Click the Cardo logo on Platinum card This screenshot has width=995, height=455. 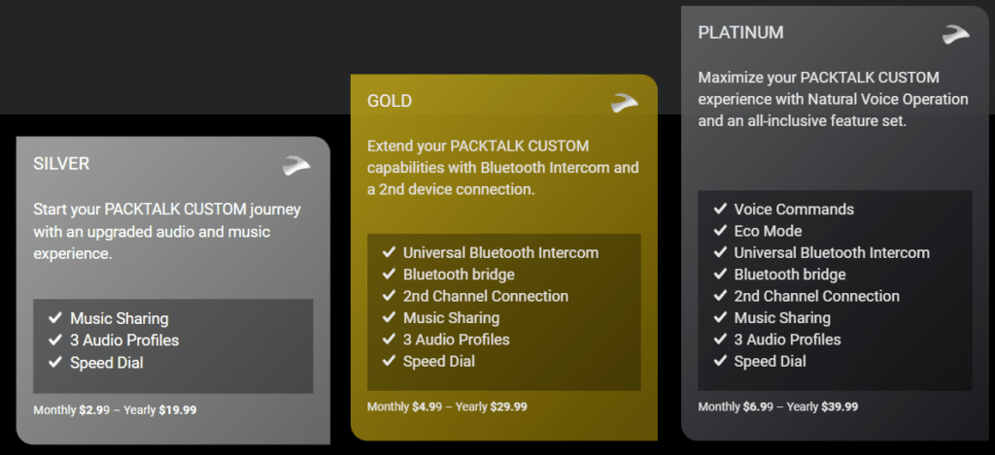coord(956,34)
